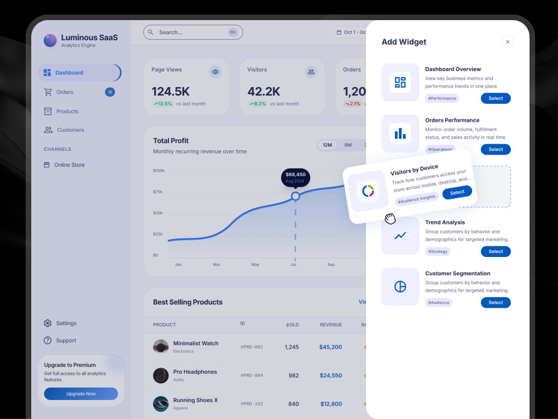Click the Orders Performance bar chart icon
This screenshot has height=419, width=558.
point(400,134)
